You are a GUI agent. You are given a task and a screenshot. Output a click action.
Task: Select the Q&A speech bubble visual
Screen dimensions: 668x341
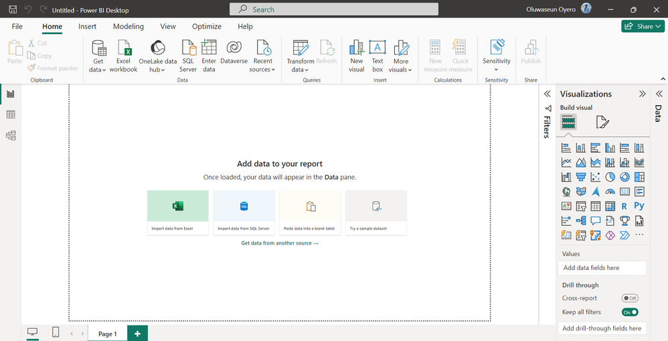click(596, 221)
